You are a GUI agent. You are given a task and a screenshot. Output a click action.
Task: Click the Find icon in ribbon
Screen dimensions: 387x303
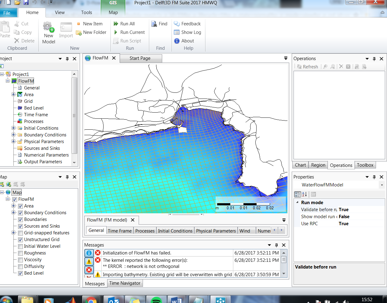(x=154, y=24)
